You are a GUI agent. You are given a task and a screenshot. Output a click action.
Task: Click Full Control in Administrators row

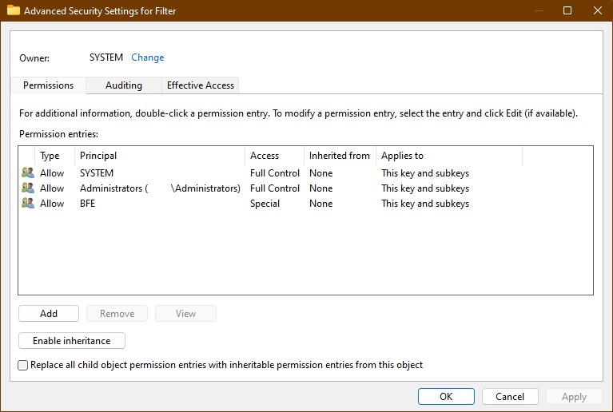pyautogui.click(x=274, y=188)
